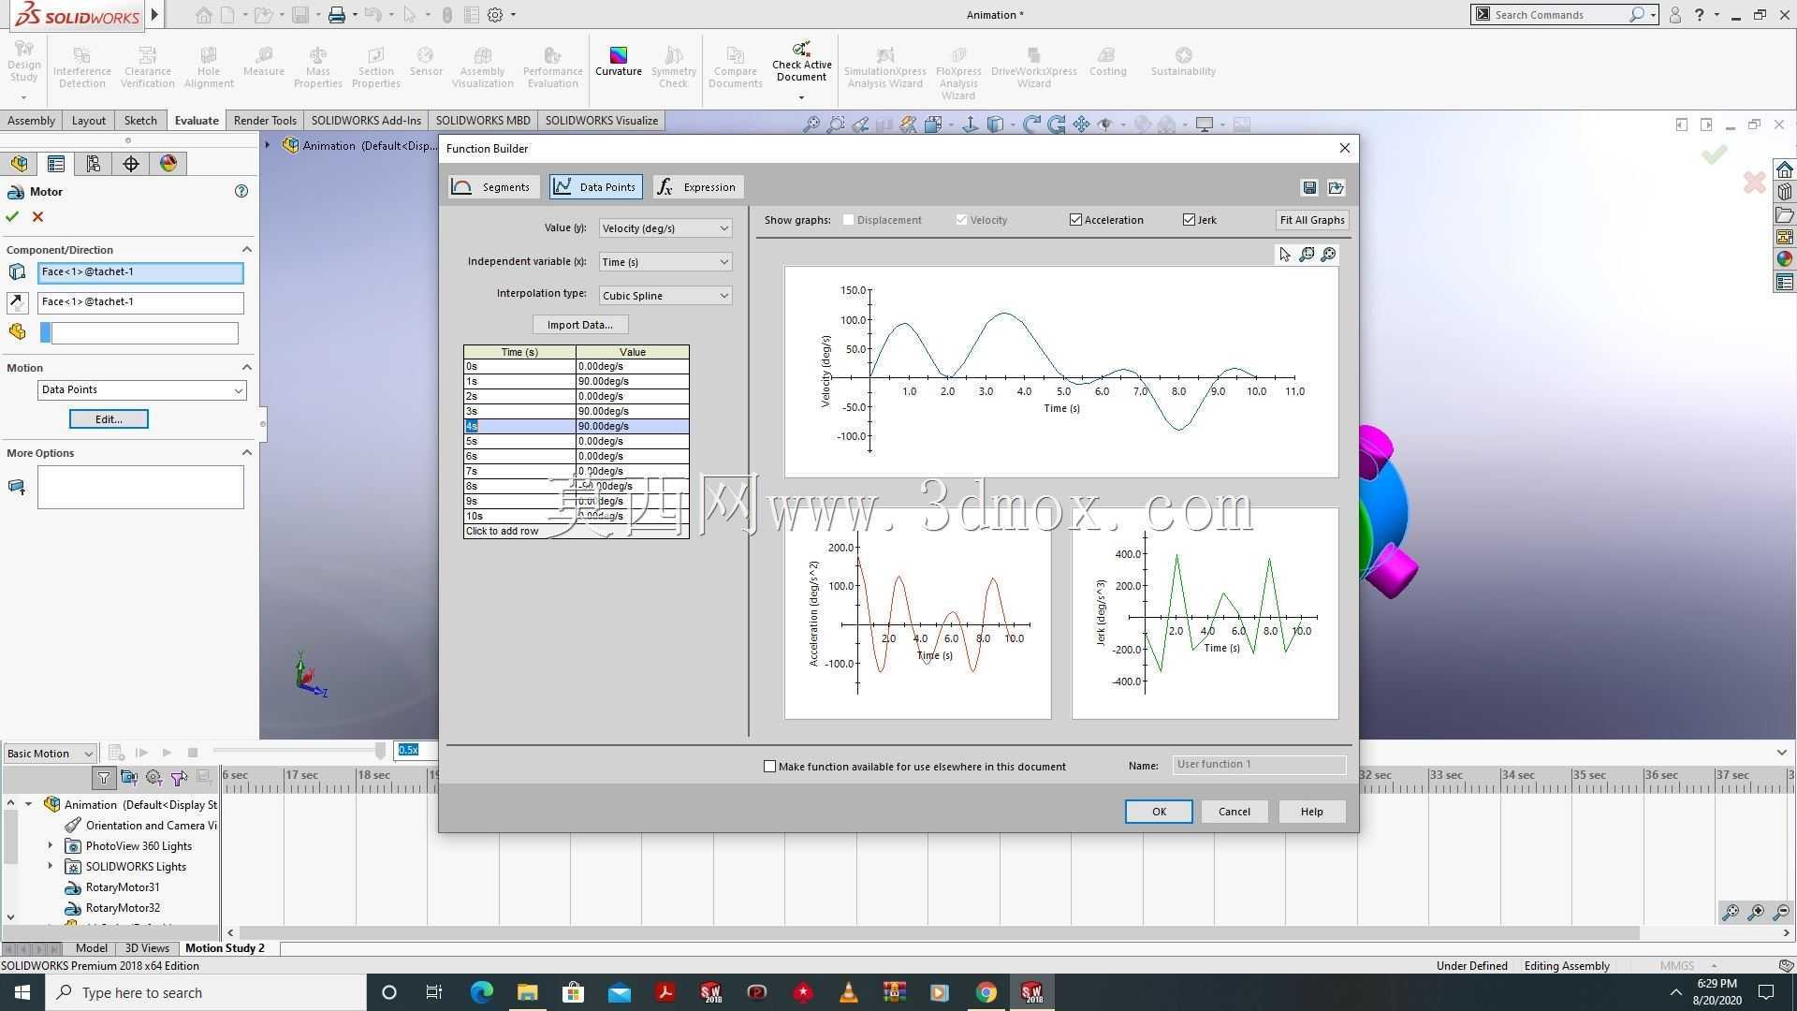Open the Curvature tool
The image size is (1797, 1011).
pos(618,62)
